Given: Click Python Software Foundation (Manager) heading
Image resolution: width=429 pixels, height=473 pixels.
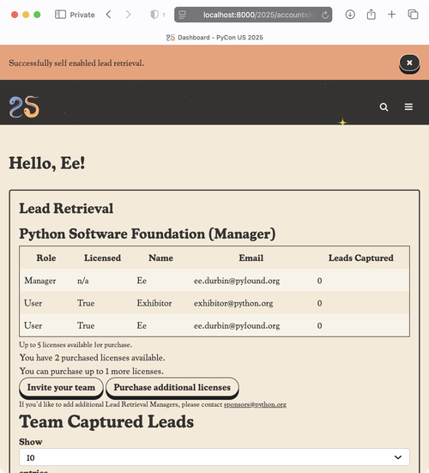Looking at the screenshot, I should 148,234.
